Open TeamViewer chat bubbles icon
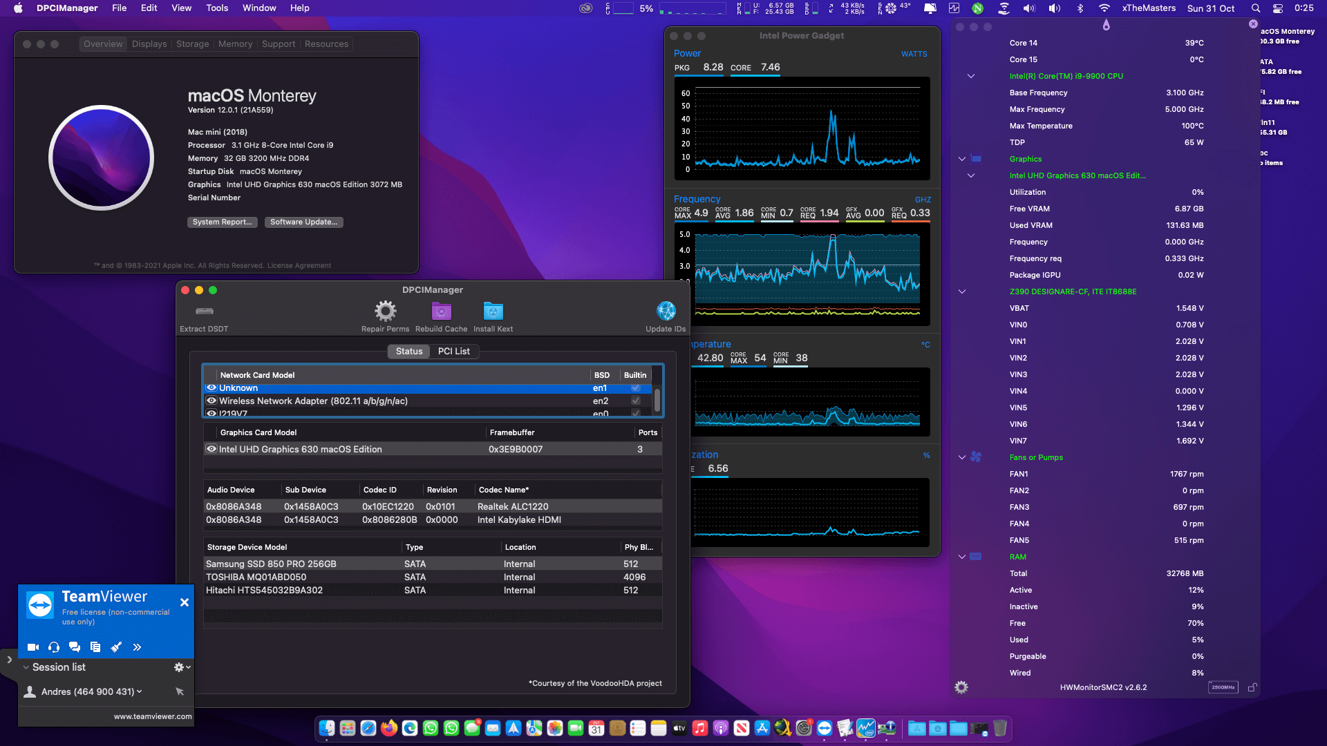Image resolution: width=1327 pixels, height=746 pixels. (x=75, y=647)
